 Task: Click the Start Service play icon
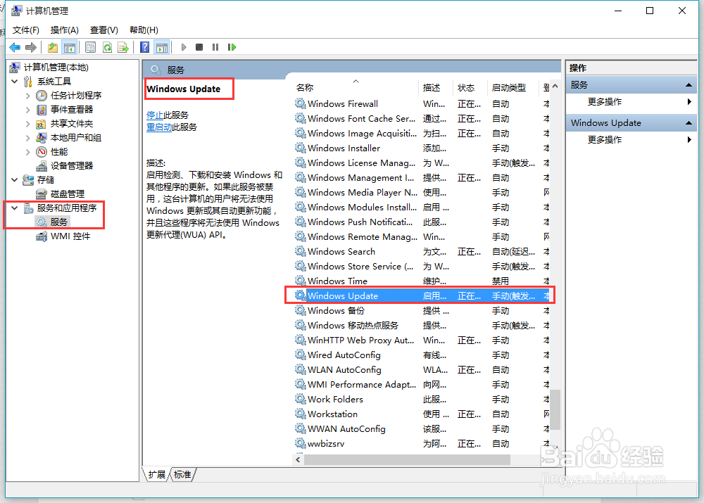(x=184, y=47)
